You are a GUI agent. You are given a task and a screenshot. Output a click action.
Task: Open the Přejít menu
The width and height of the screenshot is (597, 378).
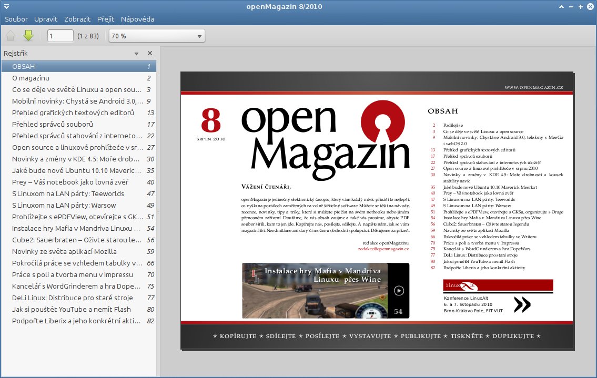click(x=105, y=19)
